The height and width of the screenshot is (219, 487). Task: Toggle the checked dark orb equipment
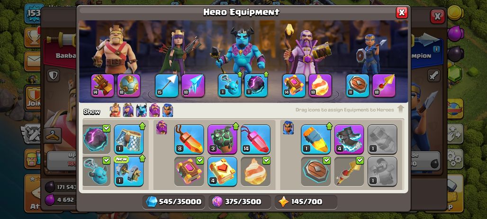[x=97, y=139]
